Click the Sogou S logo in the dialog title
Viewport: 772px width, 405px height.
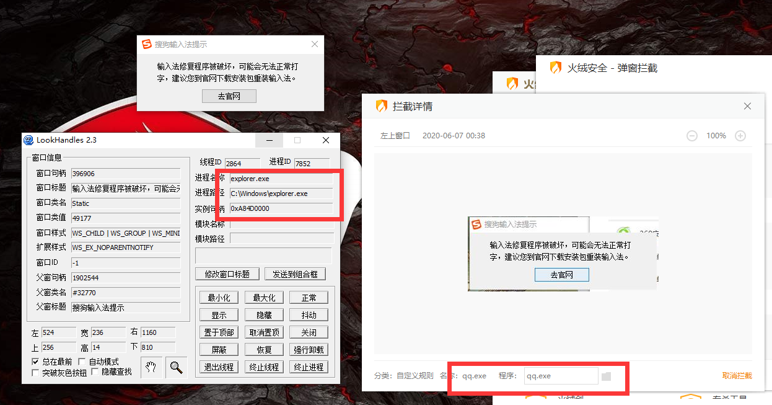coord(147,45)
